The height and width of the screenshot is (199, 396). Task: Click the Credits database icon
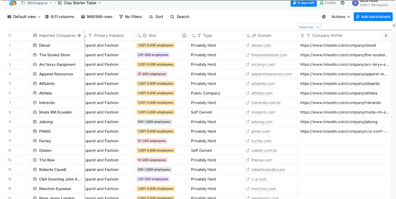(x=322, y=3)
